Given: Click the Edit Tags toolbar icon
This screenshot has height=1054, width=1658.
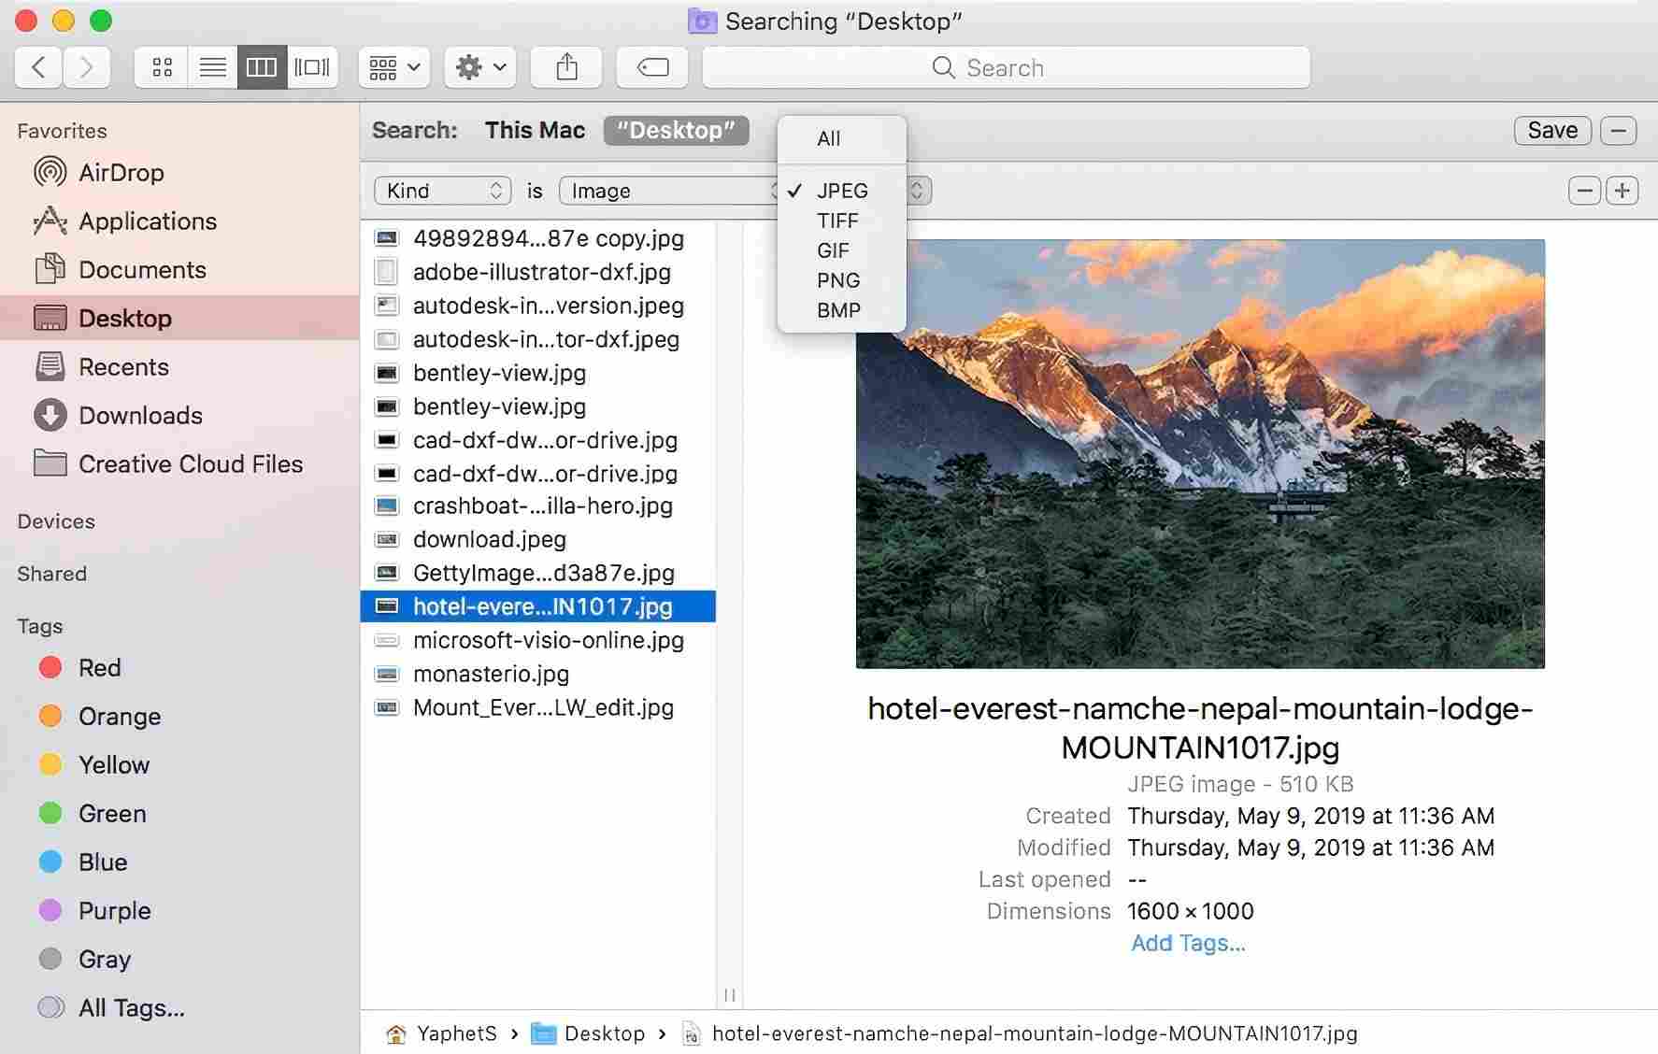Looking at the screenshot, I should tap(652, 67).
